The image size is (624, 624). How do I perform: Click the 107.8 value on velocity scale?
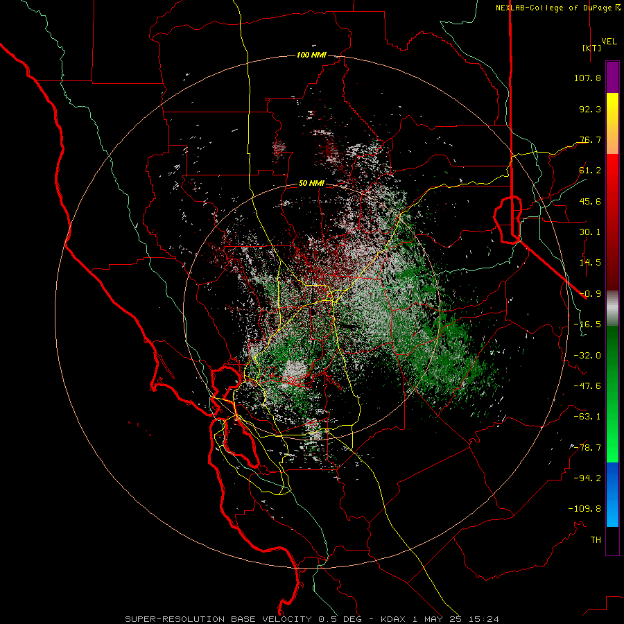587,78
